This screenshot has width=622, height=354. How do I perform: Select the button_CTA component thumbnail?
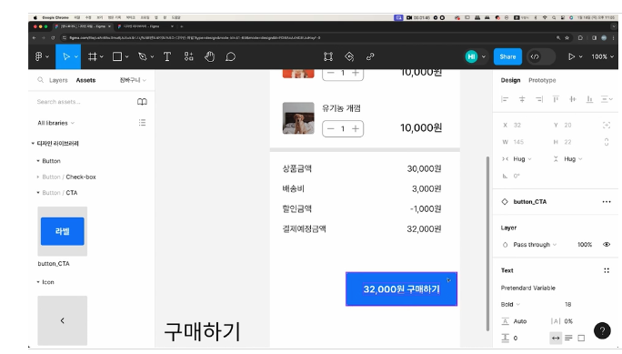point(62,231)
